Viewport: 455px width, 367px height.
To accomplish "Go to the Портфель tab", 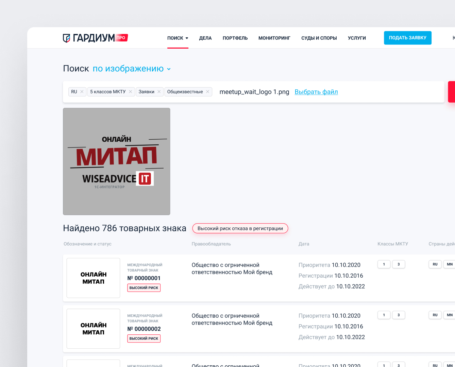I will tap(235, 38).
